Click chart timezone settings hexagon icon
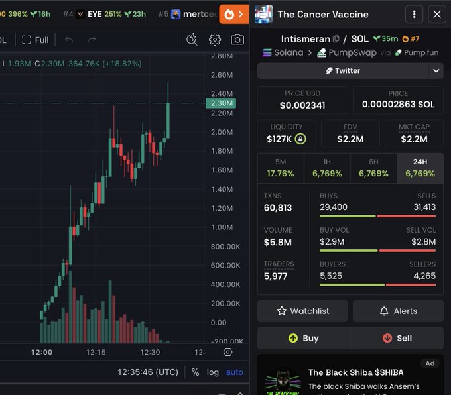Viewport: 451px width, 395px height. (227, 352)
